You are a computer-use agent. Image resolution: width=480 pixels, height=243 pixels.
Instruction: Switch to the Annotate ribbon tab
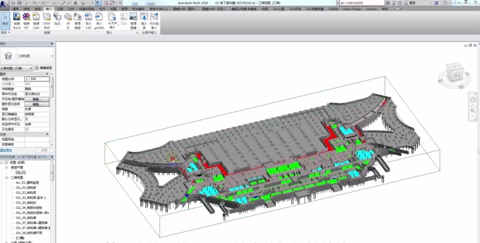tap(60, 9)
